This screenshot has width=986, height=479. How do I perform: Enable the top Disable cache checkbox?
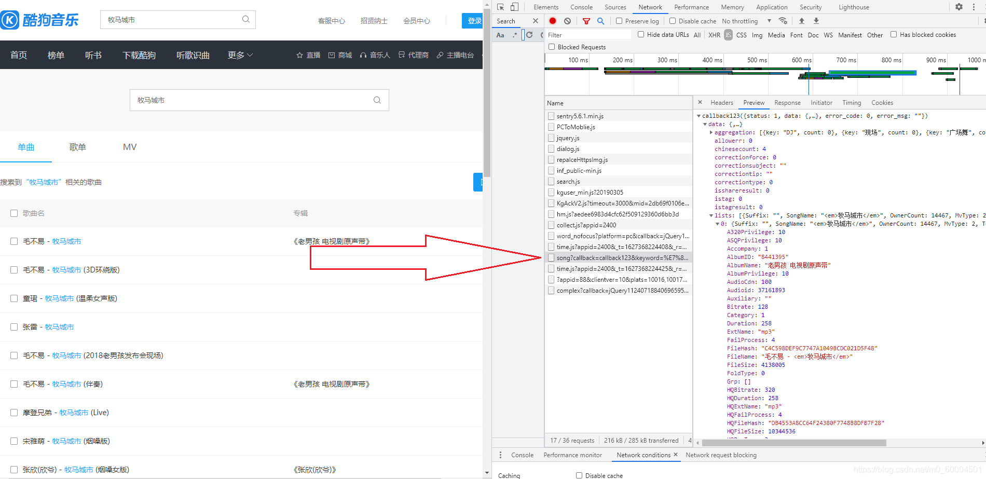coord(673,21)
